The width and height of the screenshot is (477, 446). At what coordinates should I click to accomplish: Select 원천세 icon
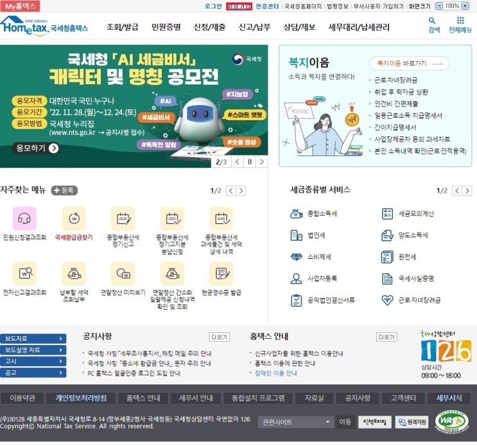(x=387, y=257)
